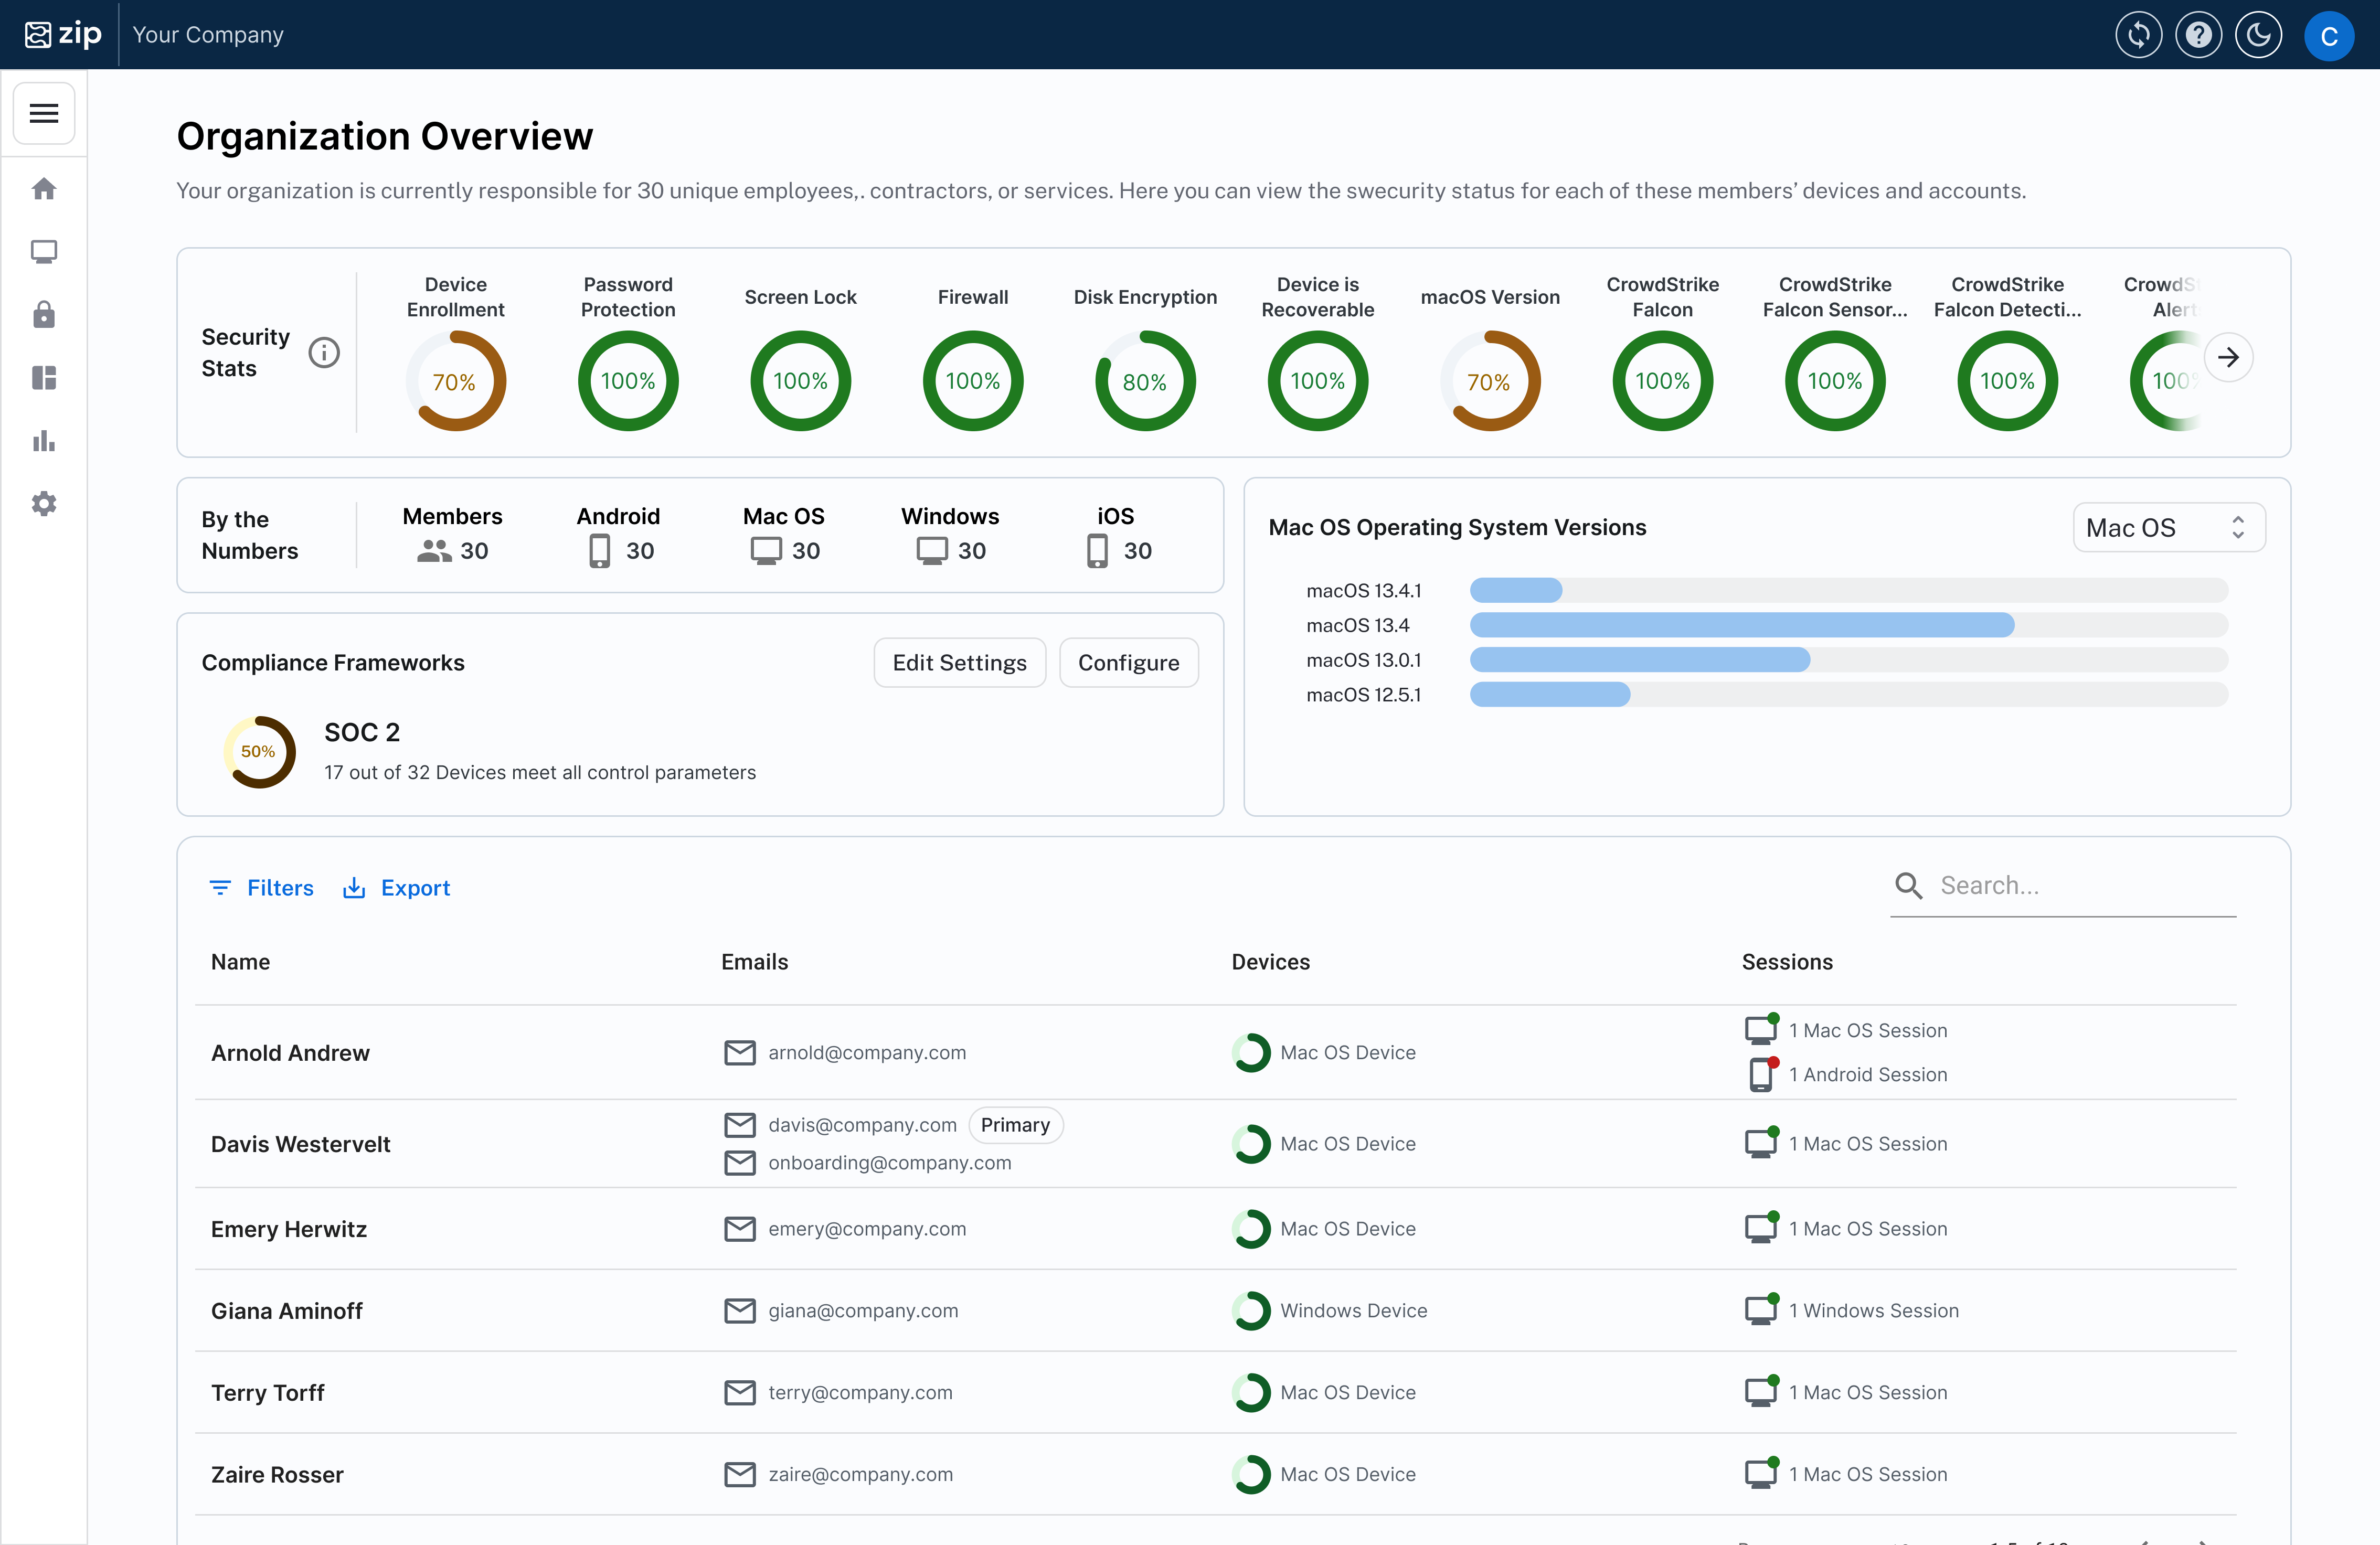Open the settings gear in sidebar
Image resolution: width=2380 pixels, height=1545 pixels.
(44, 504)
